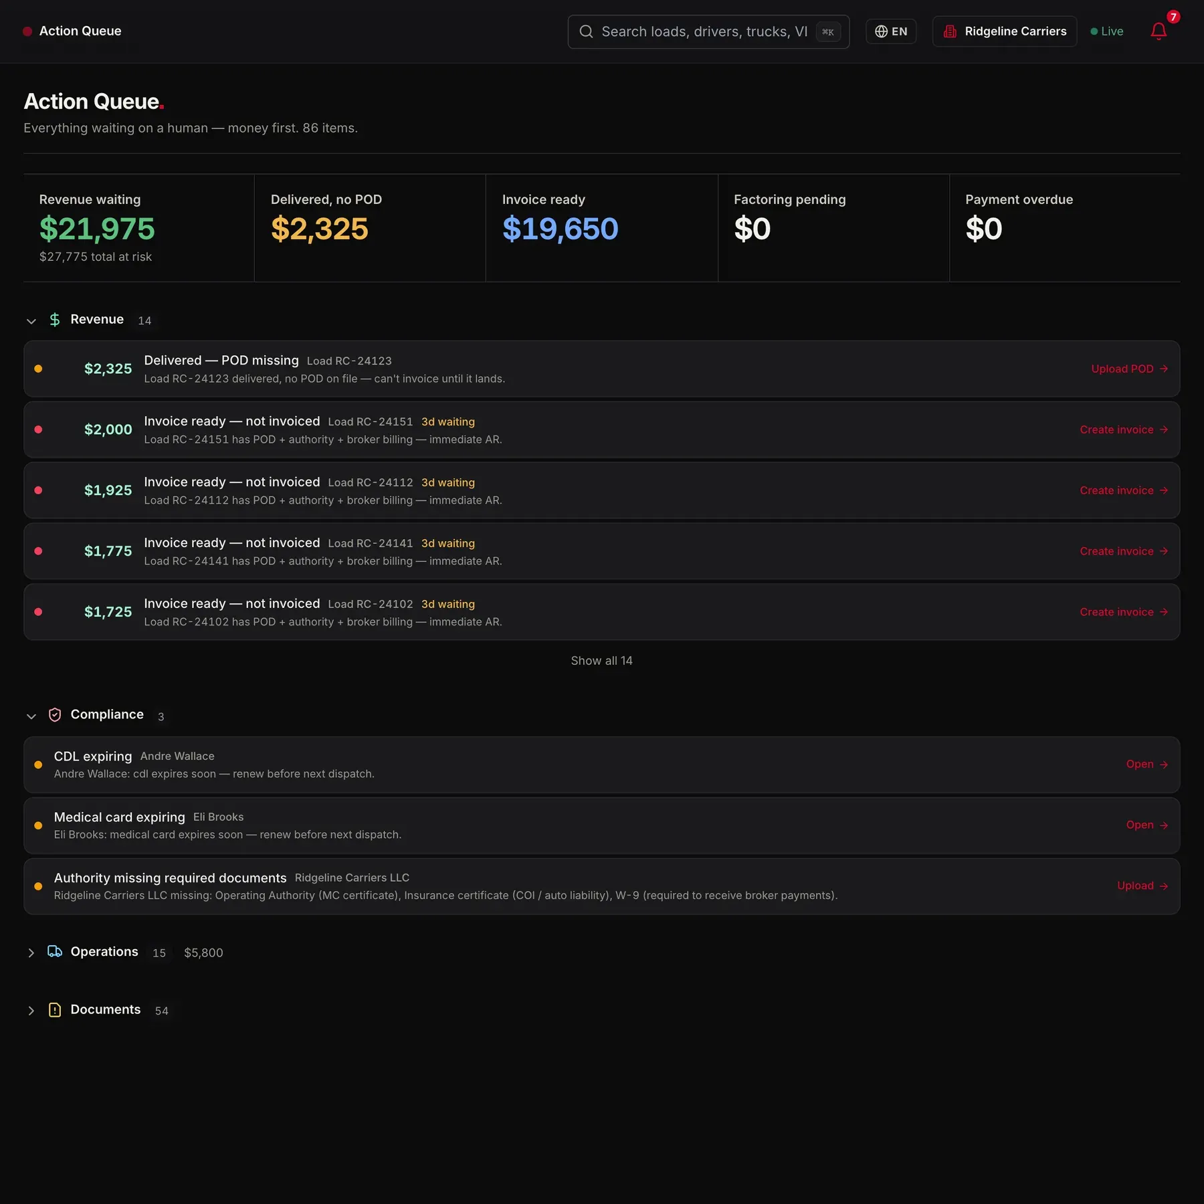Click the Compliance shield icon
1204x1204 pixels.
[x=55, y=715]
